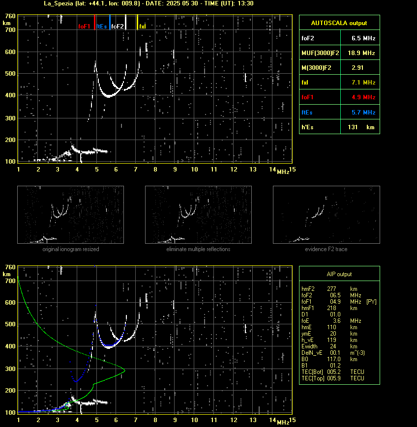
Task: Select the DelN_vE 00.1 row
Action: click(333, 353)
